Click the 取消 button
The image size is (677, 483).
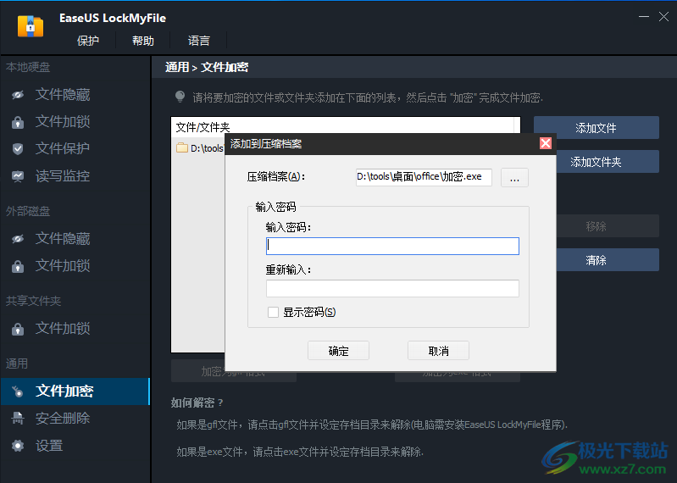(438, 351)
